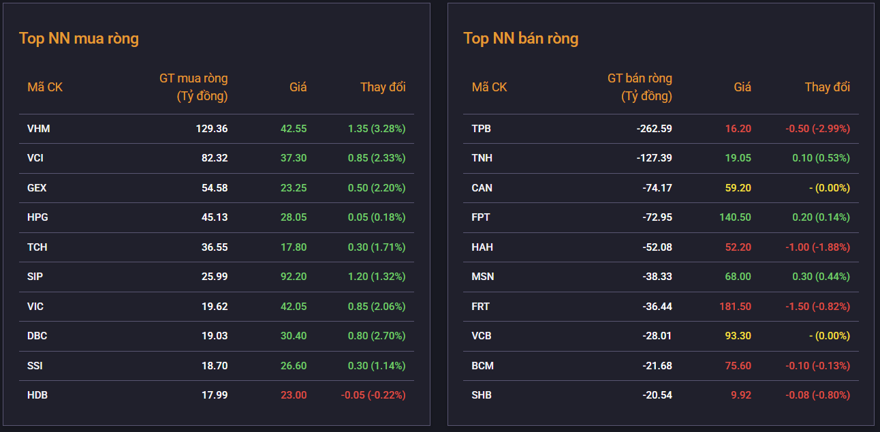This screenshot has width=880, height=432.
Task: Click VCI net buy value 82.32
Action: pos(215,158)
